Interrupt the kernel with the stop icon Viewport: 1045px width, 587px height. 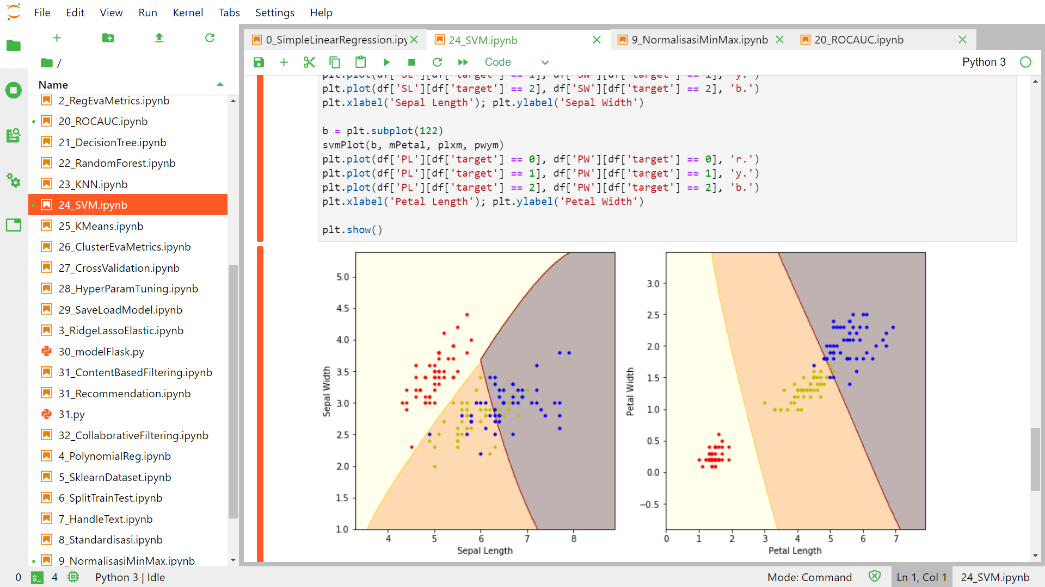(x=411, y=62)
